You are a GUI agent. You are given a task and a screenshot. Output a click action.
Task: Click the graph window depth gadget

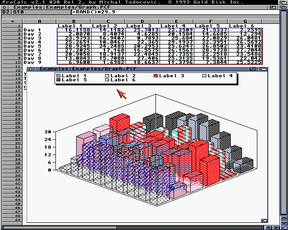coord(263,69)
